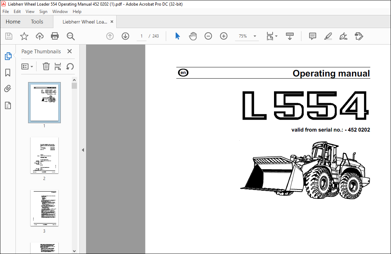Select the highlight text tool
The image size is (391, 254).
(328, 36)
